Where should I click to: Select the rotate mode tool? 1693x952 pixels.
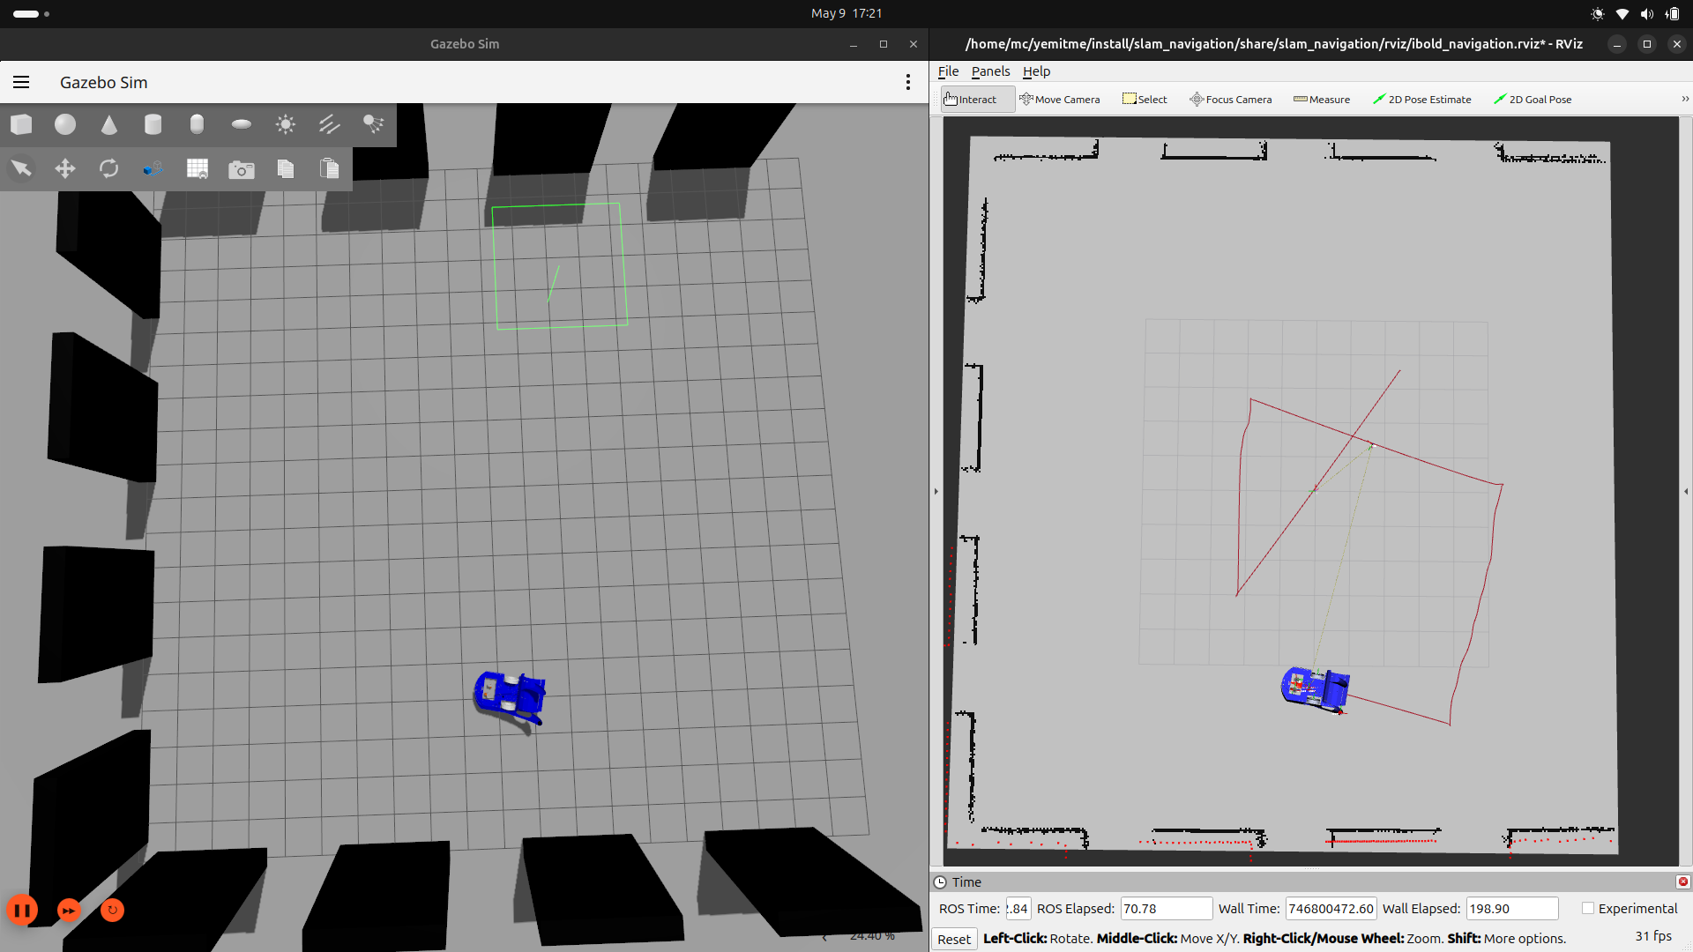click(108, 168)
